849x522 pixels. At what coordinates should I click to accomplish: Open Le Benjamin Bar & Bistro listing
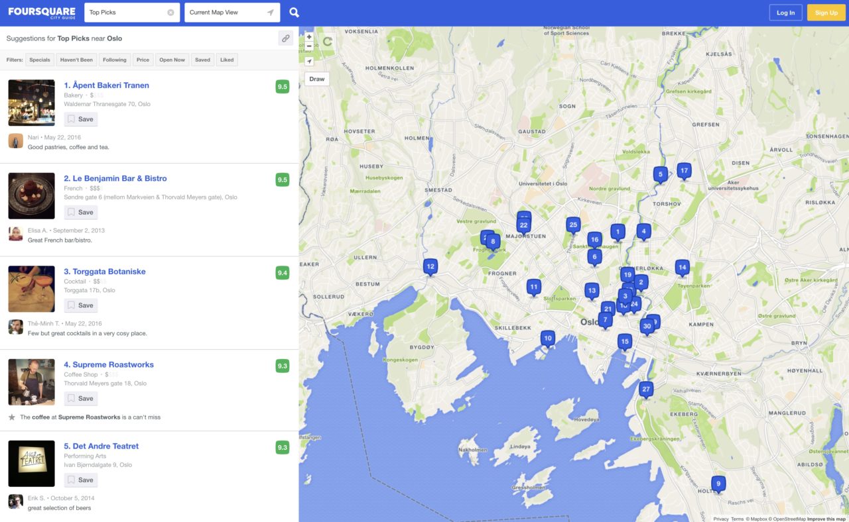pyautogui.click(x=115, y=179)
